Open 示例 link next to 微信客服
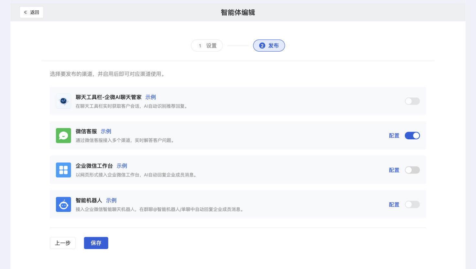 [106, 131]
